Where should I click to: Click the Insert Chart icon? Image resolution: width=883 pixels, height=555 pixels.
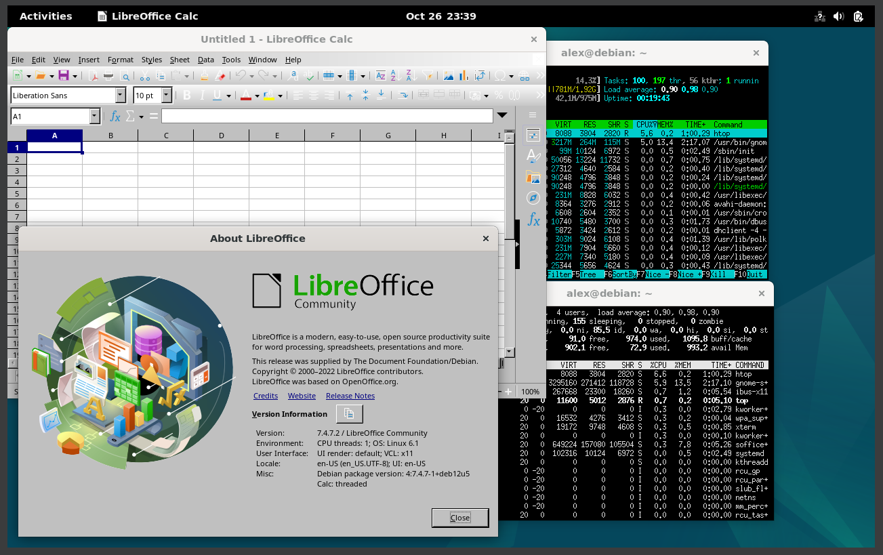coord(464,76)
